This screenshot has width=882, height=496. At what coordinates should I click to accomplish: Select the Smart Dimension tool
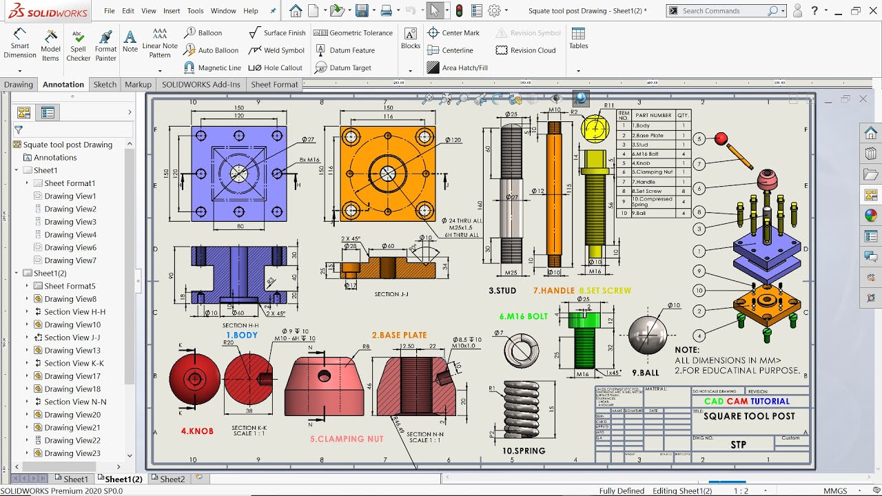[x=20, y=44]
